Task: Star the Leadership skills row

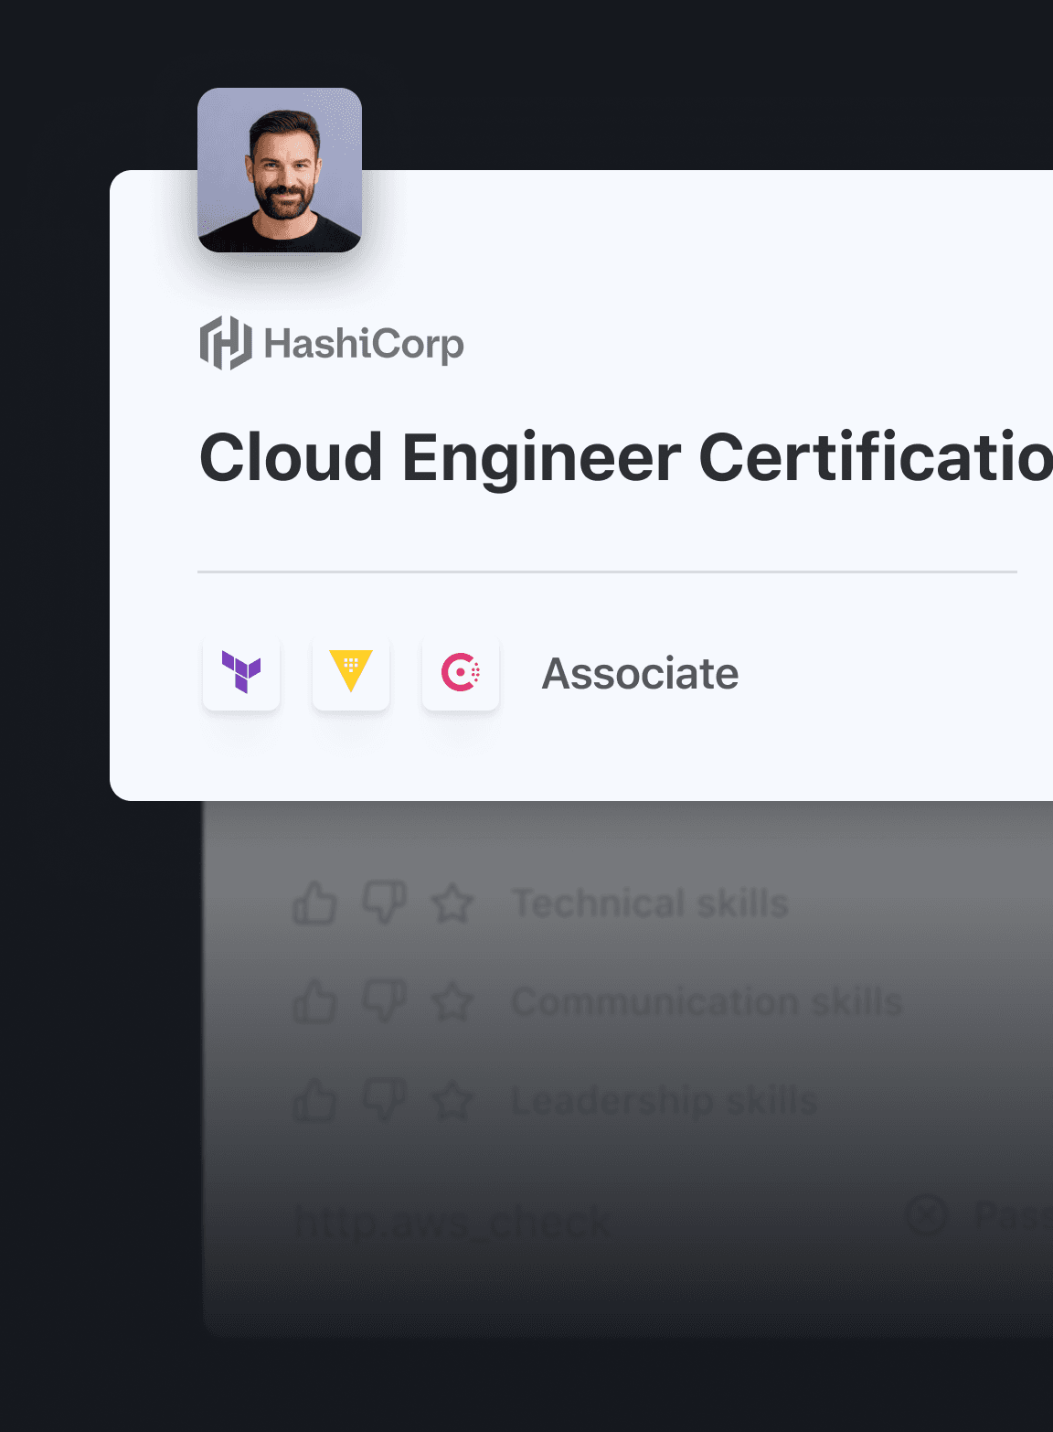Action: 452,1100
